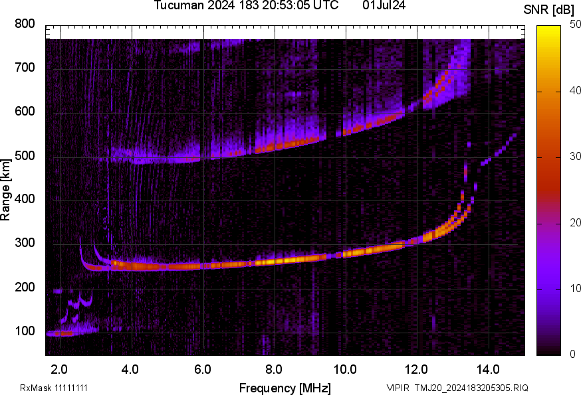Click colorbar tick label '40'

575,90
